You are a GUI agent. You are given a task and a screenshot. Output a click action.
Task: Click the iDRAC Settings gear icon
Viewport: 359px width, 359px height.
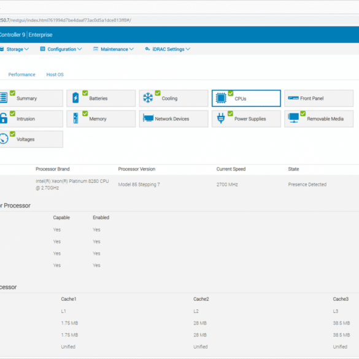point(147,48)
